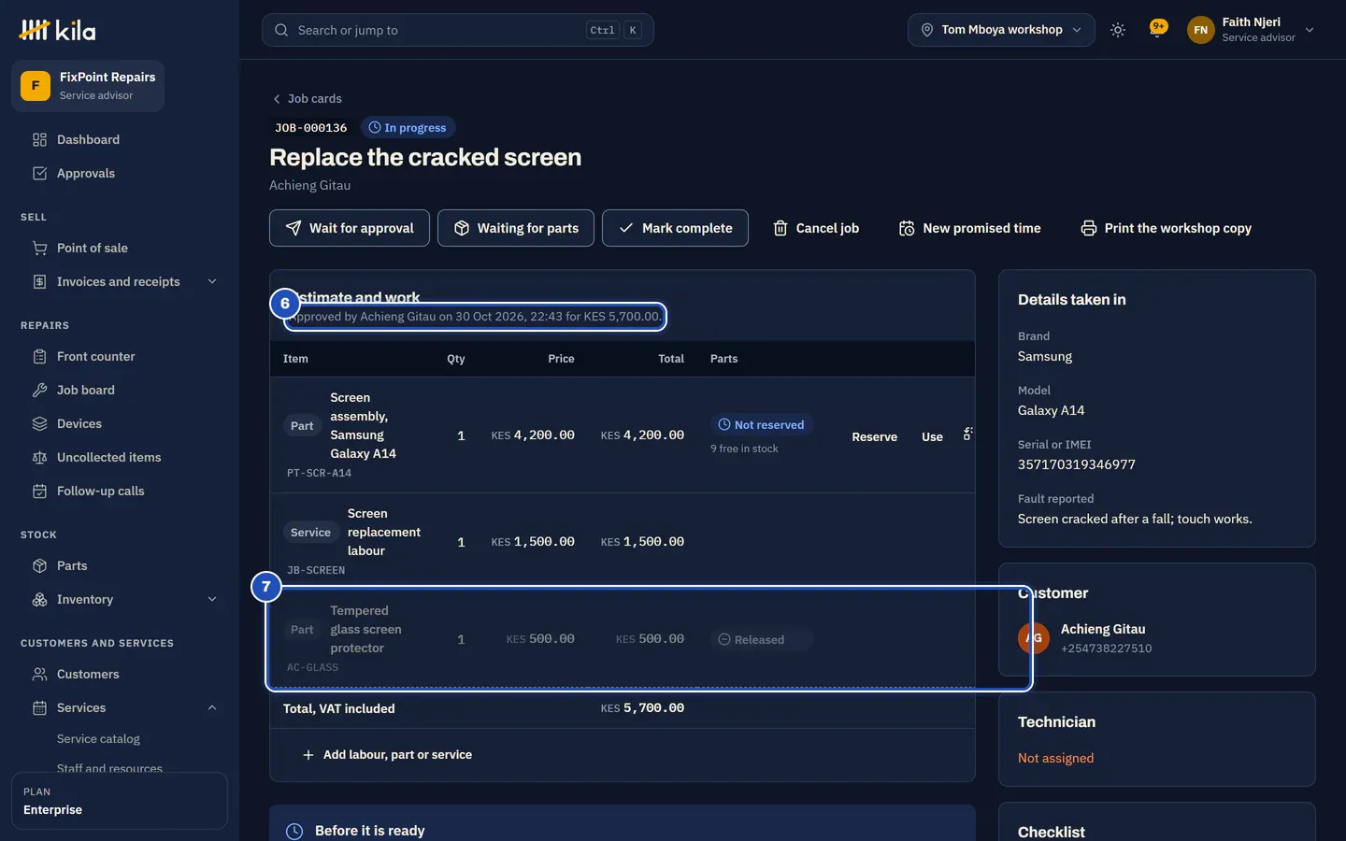Image resolution: width=1346 pixels, height=841 pixels.
Task: Click the Customers people icon
Action: click(39, 674)
